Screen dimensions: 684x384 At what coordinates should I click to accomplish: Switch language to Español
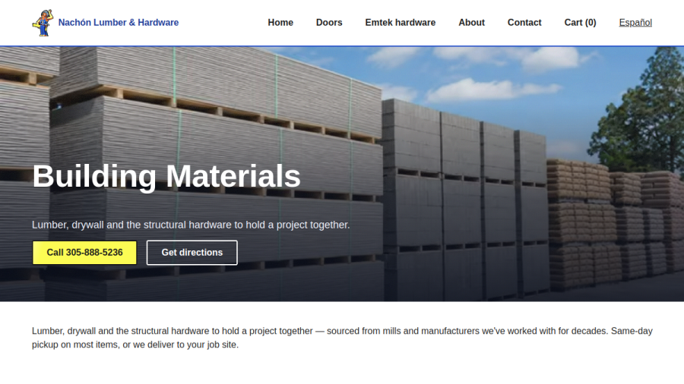click(635, 23)
